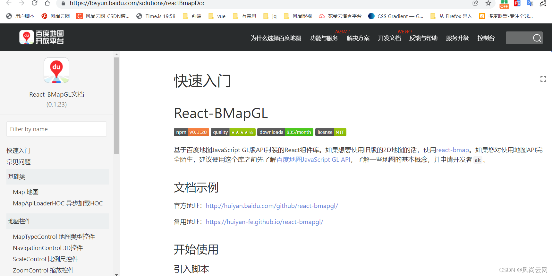Open the vue bookmark folder

click(217, 16)
